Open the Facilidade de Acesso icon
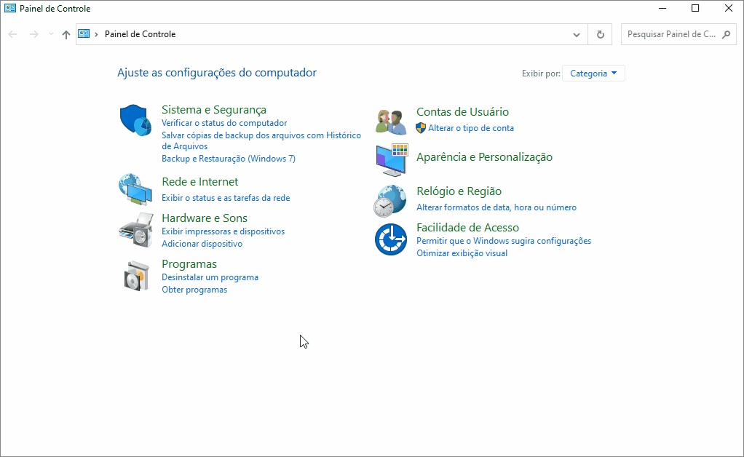The width and height of the screenshot is (744, 457). [391, 239]
